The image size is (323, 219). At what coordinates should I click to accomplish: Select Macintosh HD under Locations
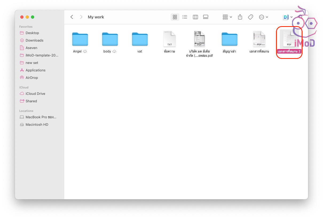[37, 125]
